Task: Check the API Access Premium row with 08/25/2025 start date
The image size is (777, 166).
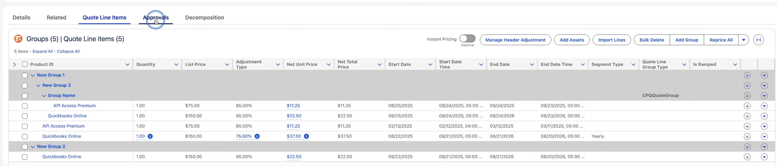Action: click(25, 106)
